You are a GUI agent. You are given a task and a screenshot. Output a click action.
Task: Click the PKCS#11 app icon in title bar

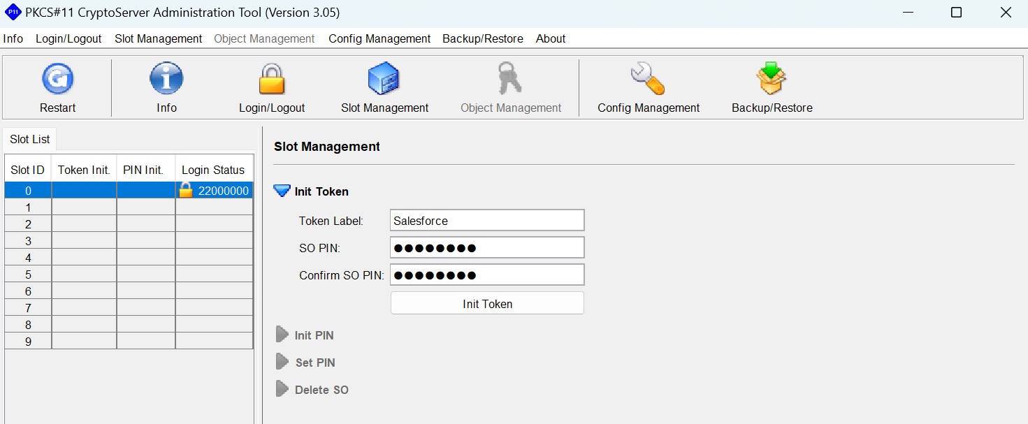(13, 12)
